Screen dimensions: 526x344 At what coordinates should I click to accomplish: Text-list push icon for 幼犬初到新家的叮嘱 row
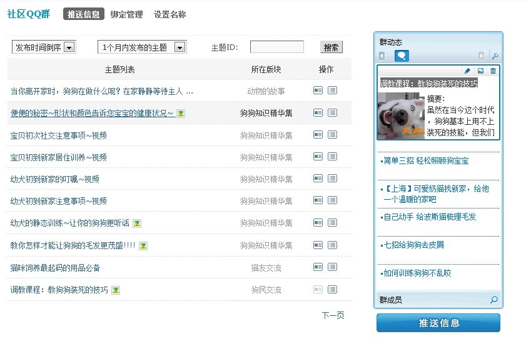(333, 178)
